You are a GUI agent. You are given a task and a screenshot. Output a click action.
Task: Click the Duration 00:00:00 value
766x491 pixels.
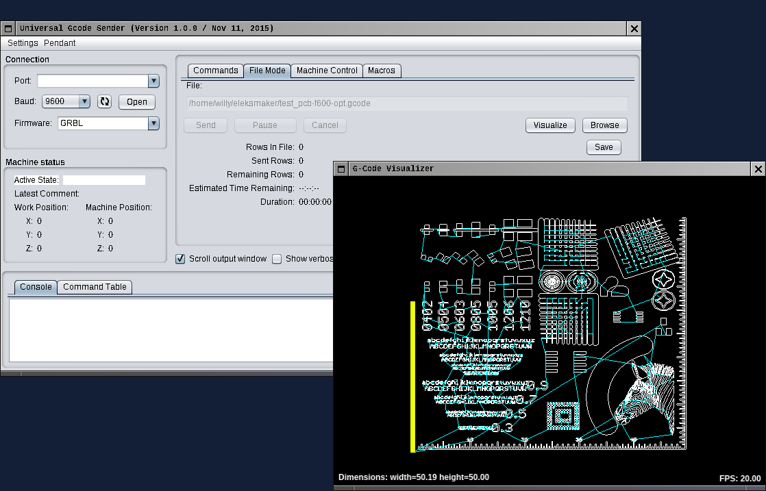coord(315,201)
